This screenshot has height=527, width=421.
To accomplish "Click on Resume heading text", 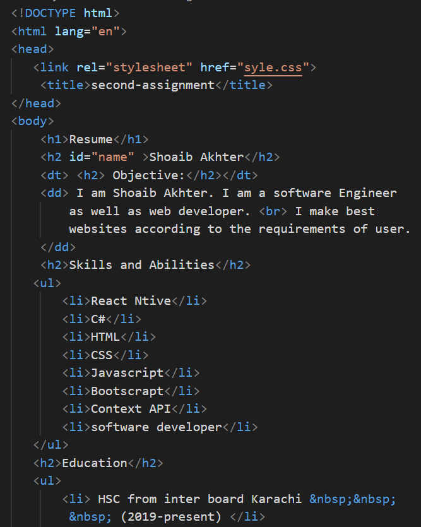I will tap(91, 139).
